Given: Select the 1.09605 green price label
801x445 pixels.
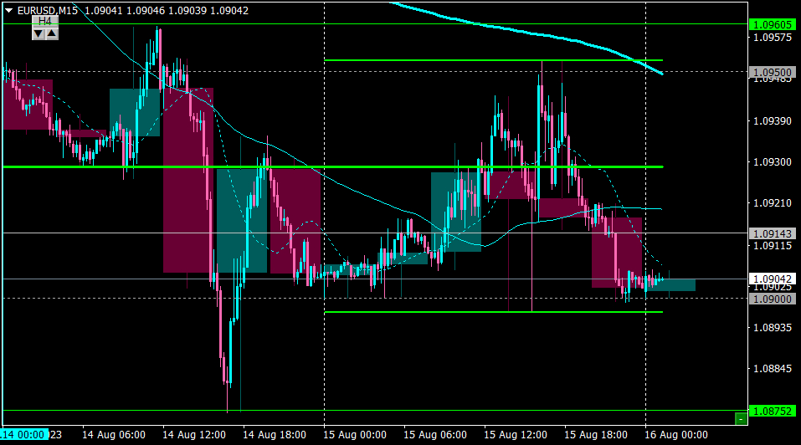Looking at the screenshot, I should 773,24.
